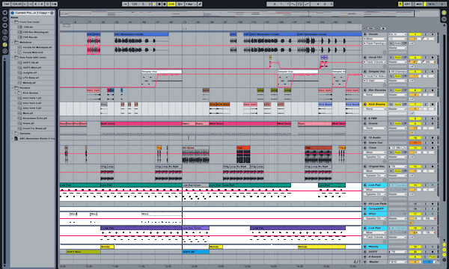Expand the Samples folder in browser
The width and height of the screenshot is (449, 269).
[12, 134]
